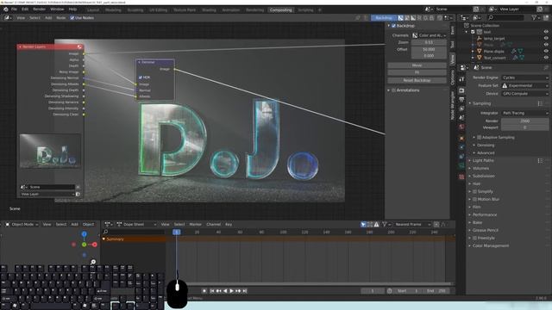Click the Viewport samples field
552x310 pixels.
(524, 127)
